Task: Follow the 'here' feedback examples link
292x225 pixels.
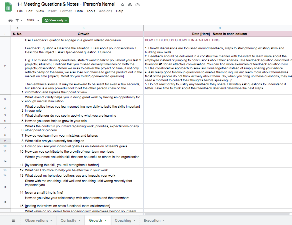Action: point(285,64)
